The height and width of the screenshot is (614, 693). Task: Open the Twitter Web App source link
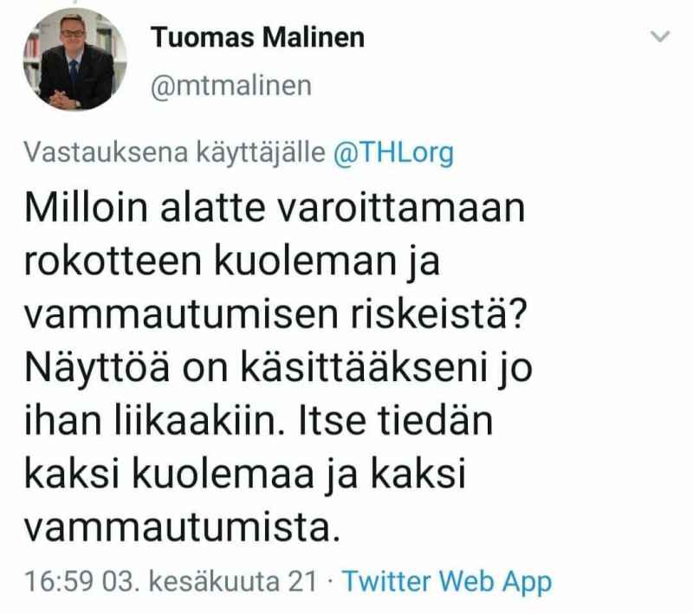click(447, 580)
